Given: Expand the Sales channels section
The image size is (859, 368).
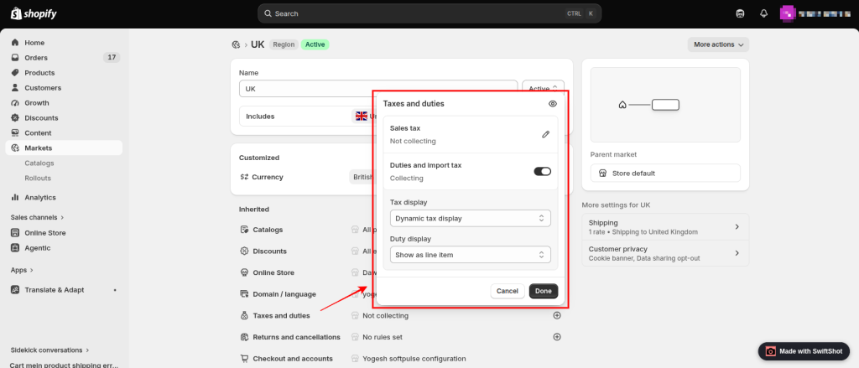Looking at the screenshot, I should pos(37,217).
